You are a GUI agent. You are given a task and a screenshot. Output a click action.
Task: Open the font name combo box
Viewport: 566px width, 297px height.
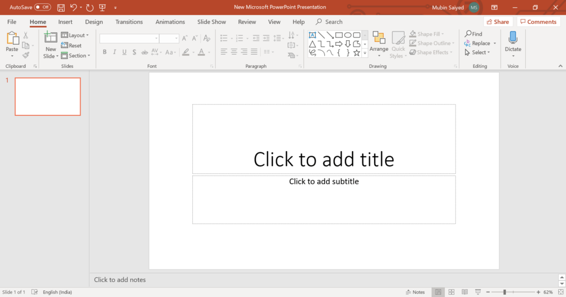pos(129,38)
